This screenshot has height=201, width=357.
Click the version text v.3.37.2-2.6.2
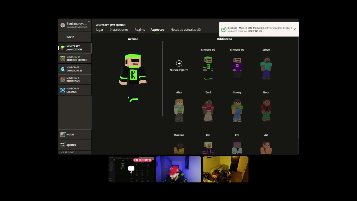67,152
